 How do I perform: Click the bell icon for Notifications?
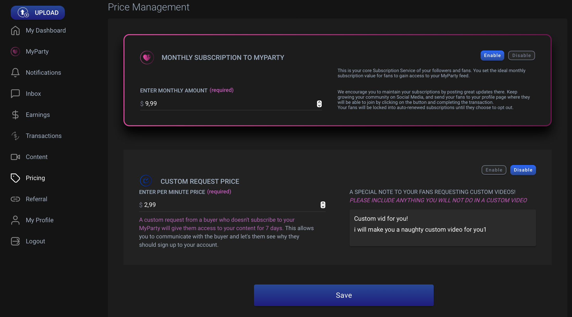(15, 72)
